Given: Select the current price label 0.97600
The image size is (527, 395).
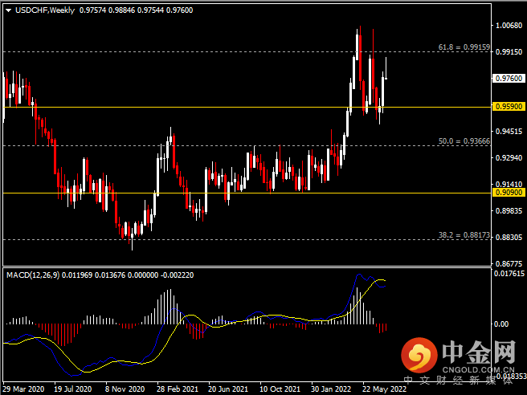Looking at the screenshot, I should click(x=509, y=78).
